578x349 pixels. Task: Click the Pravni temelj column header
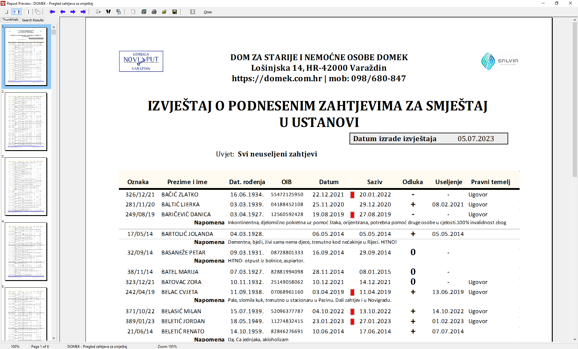491,182
